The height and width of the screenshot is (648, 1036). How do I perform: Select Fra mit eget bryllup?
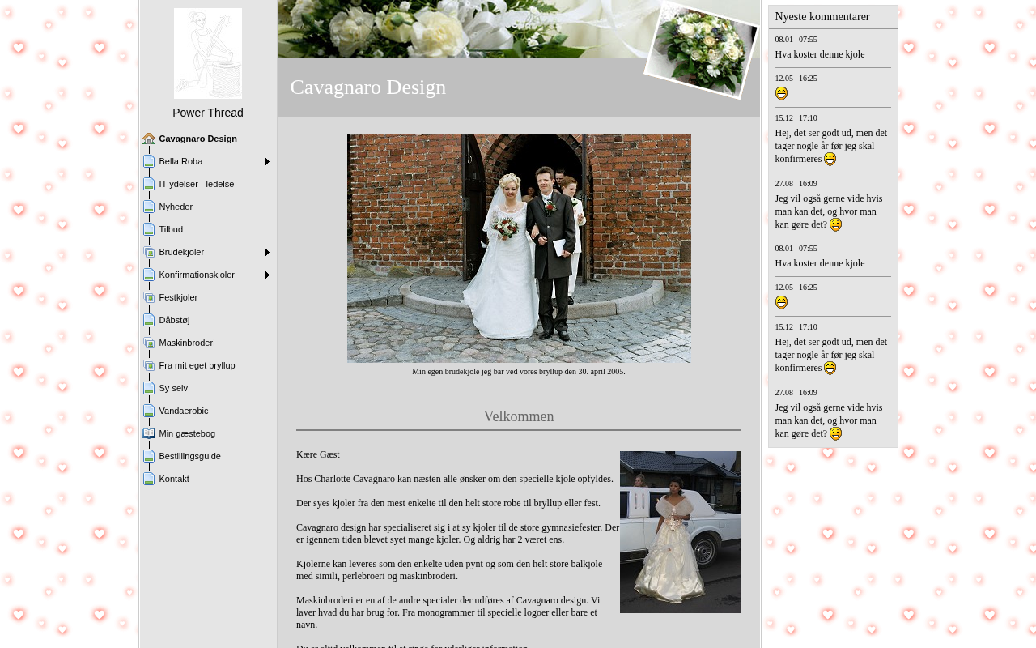[197, 365]
